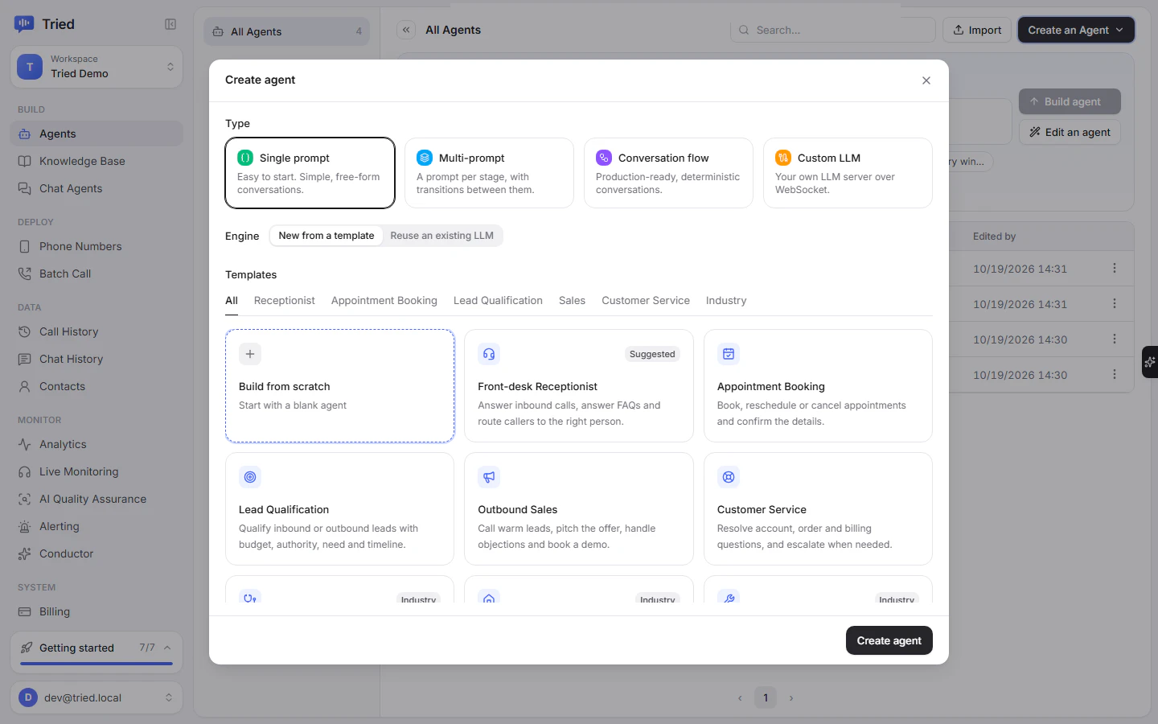Click the AI sparkle icon on right edge

point(1150,362)
